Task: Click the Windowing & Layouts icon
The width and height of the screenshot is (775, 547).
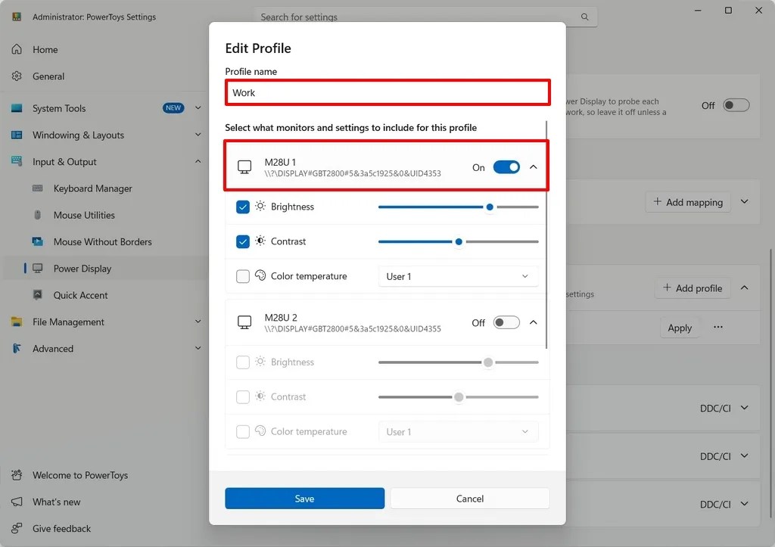Action: (x=17, y=135)
